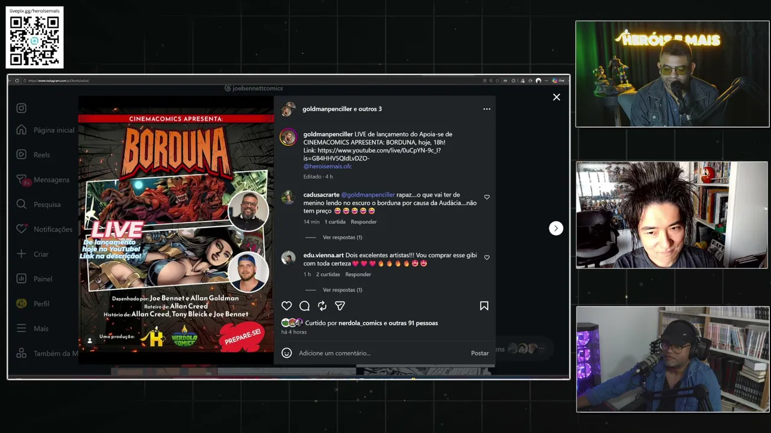The width and height of the screenshot is (771, 433).
Task: View the 1 curtida likes count
Action: (335, 222)
